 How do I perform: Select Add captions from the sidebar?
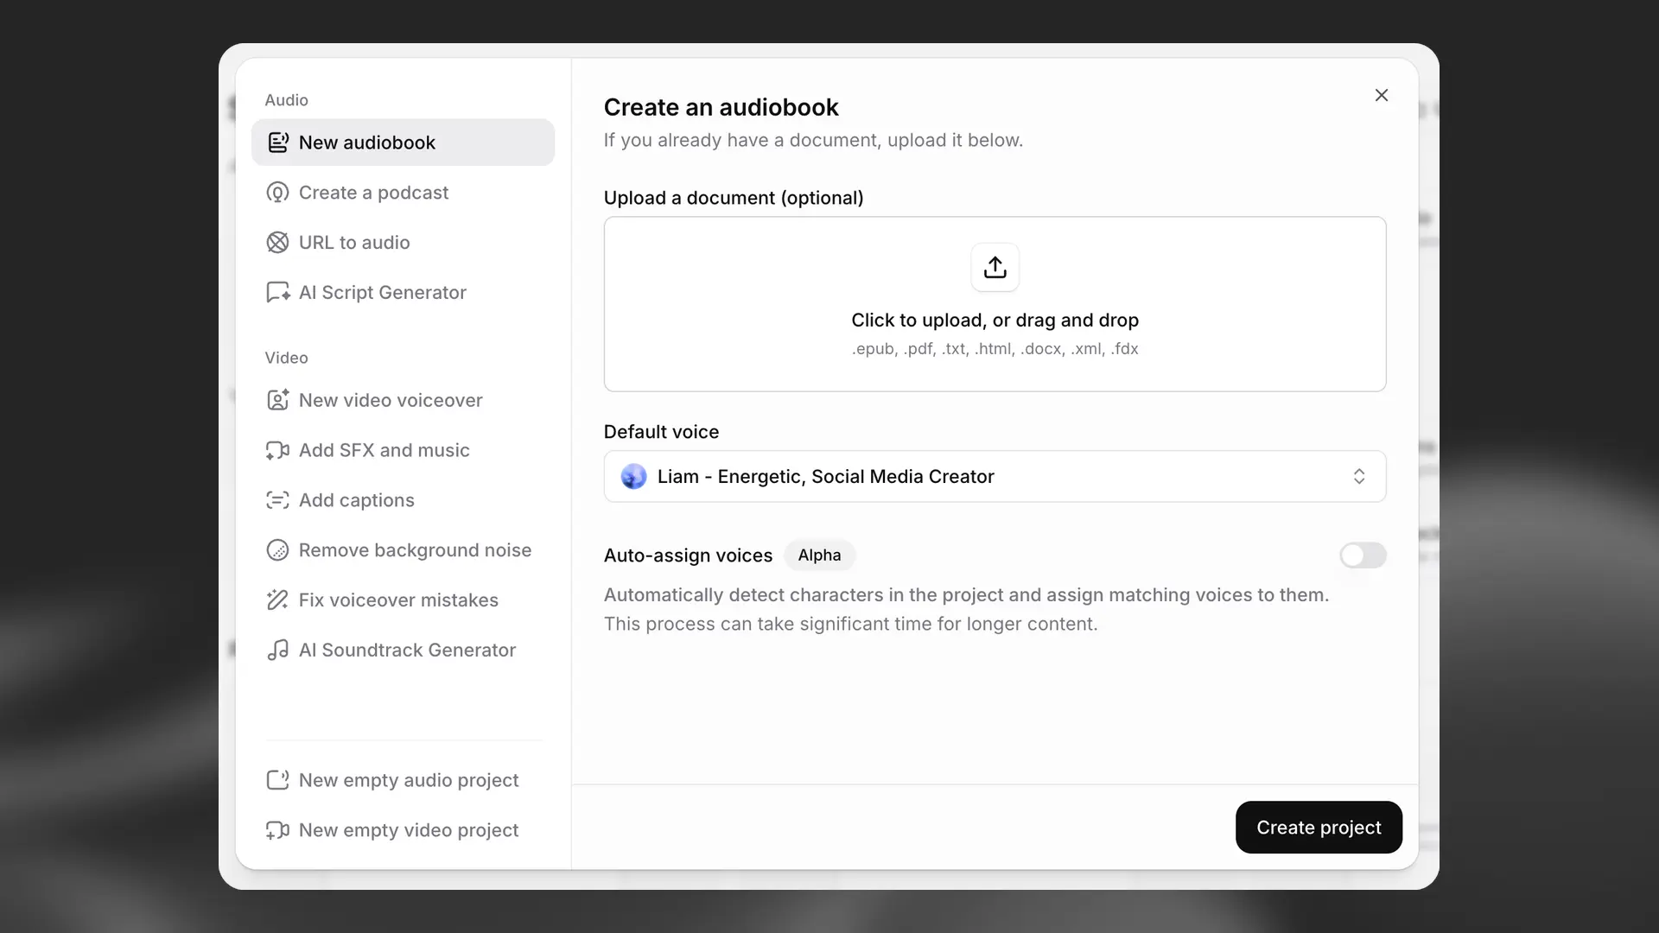click(356, 500)
